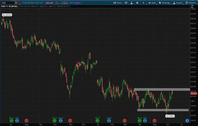
Task: Click the April $0.10 dividend icon
Action: pyautogui.click(x=139, y=120)
